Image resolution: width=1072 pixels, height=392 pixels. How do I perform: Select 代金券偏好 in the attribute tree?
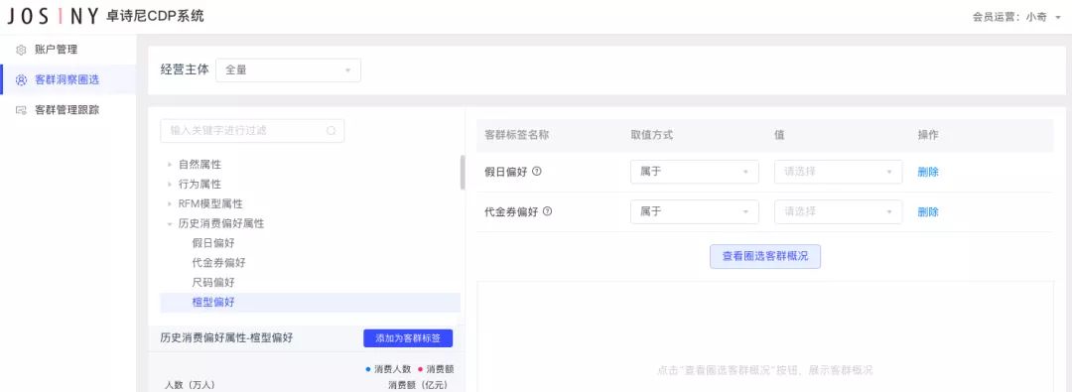point(218,263)
